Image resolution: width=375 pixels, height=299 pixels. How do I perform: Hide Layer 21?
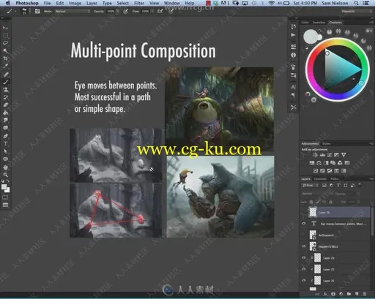[304, 281]
